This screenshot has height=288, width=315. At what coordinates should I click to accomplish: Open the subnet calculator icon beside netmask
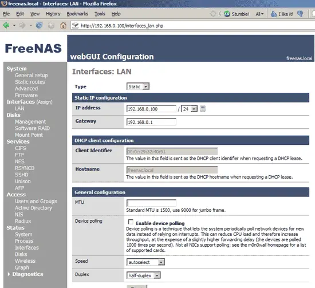tap(203, 109)
